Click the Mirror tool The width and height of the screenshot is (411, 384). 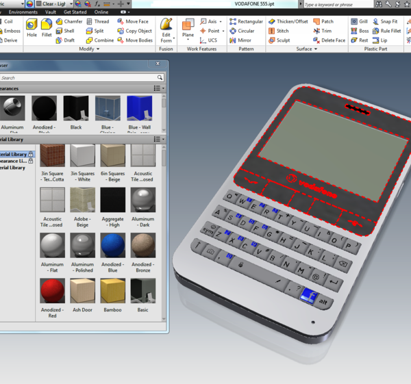click(240, 40)
